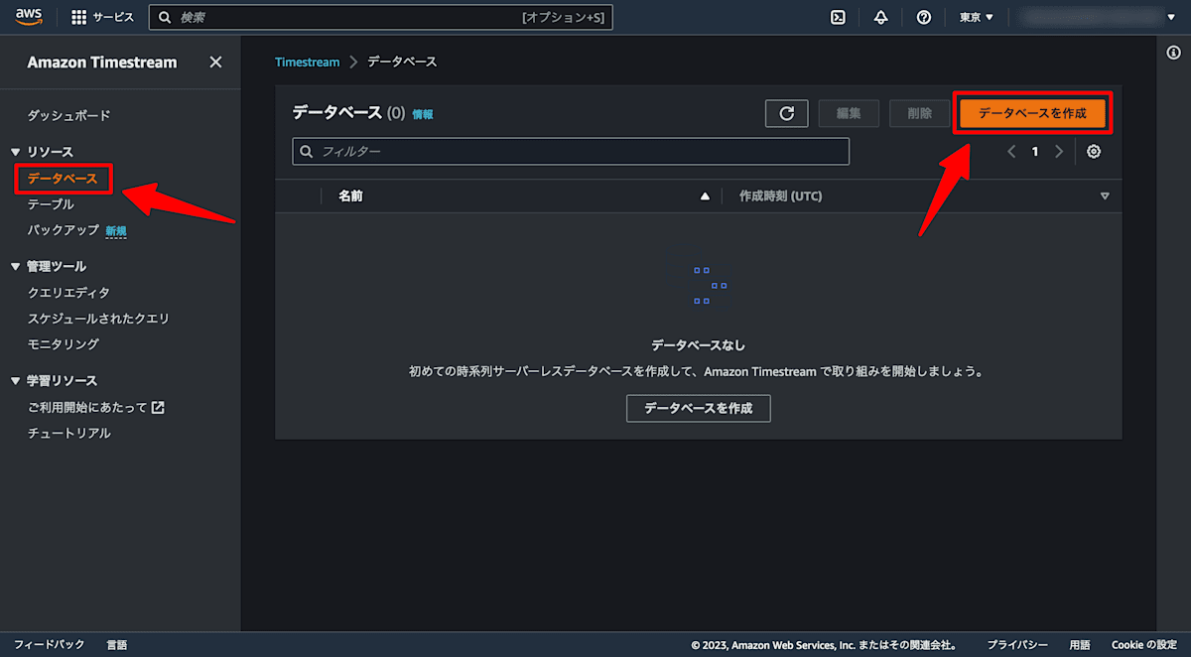Click the Timestream breadcrumb link
This screenshot has width=1191, height=657.
click(x=307, y=62)
